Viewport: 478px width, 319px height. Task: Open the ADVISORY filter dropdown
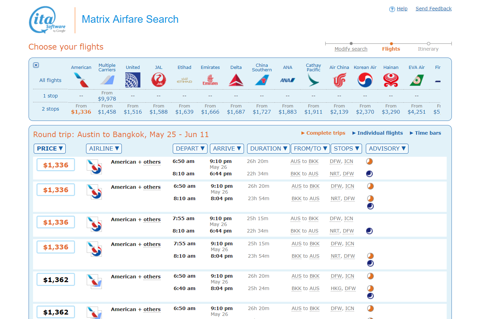(387, 148)
